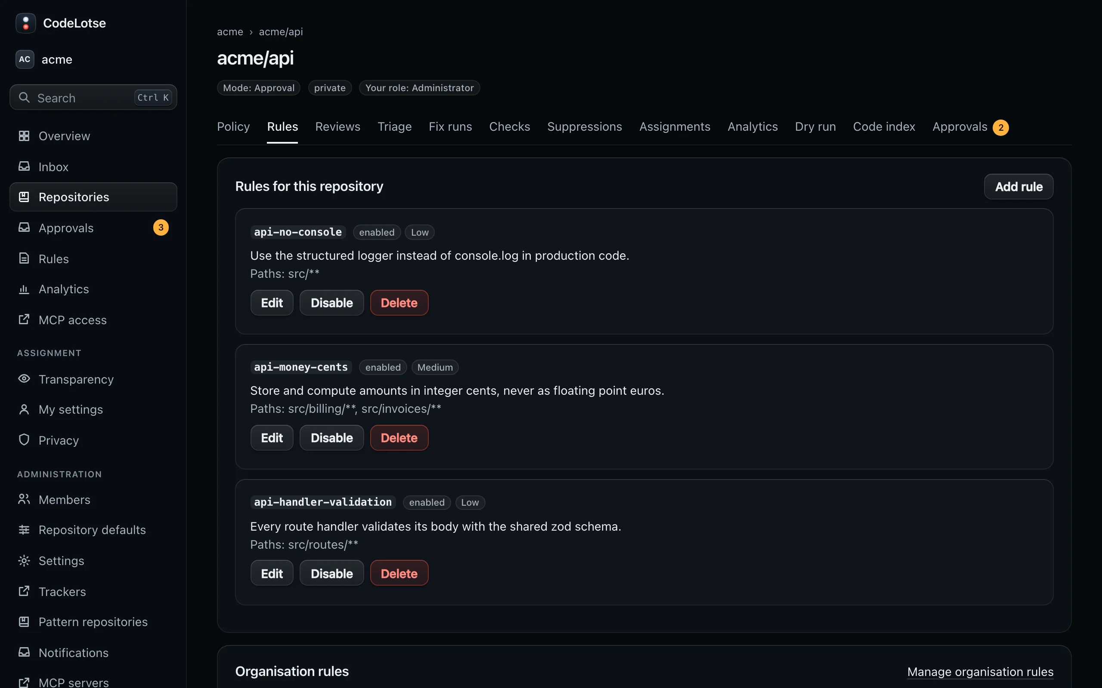Click the Ctrl K shortcut badge

tap(153, 97)
